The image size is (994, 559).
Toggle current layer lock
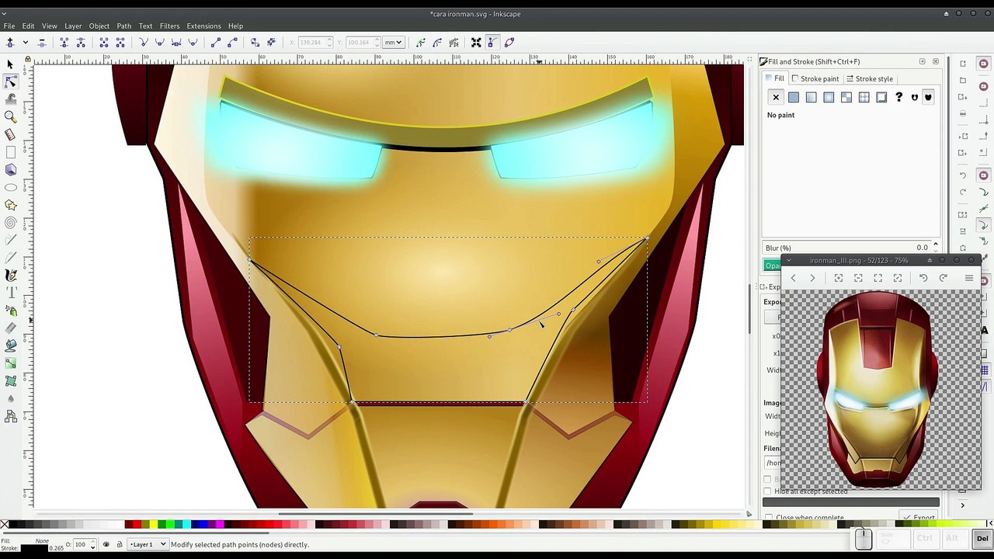(119, 544)
